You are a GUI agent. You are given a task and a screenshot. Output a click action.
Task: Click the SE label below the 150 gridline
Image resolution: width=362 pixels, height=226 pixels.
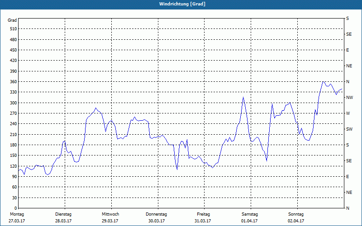349,161
